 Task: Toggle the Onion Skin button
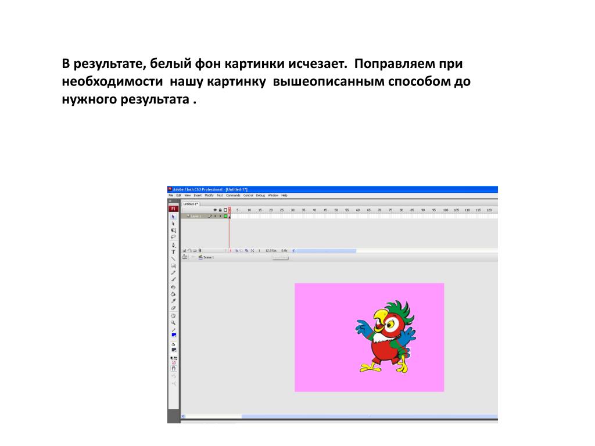pos(237,251)
